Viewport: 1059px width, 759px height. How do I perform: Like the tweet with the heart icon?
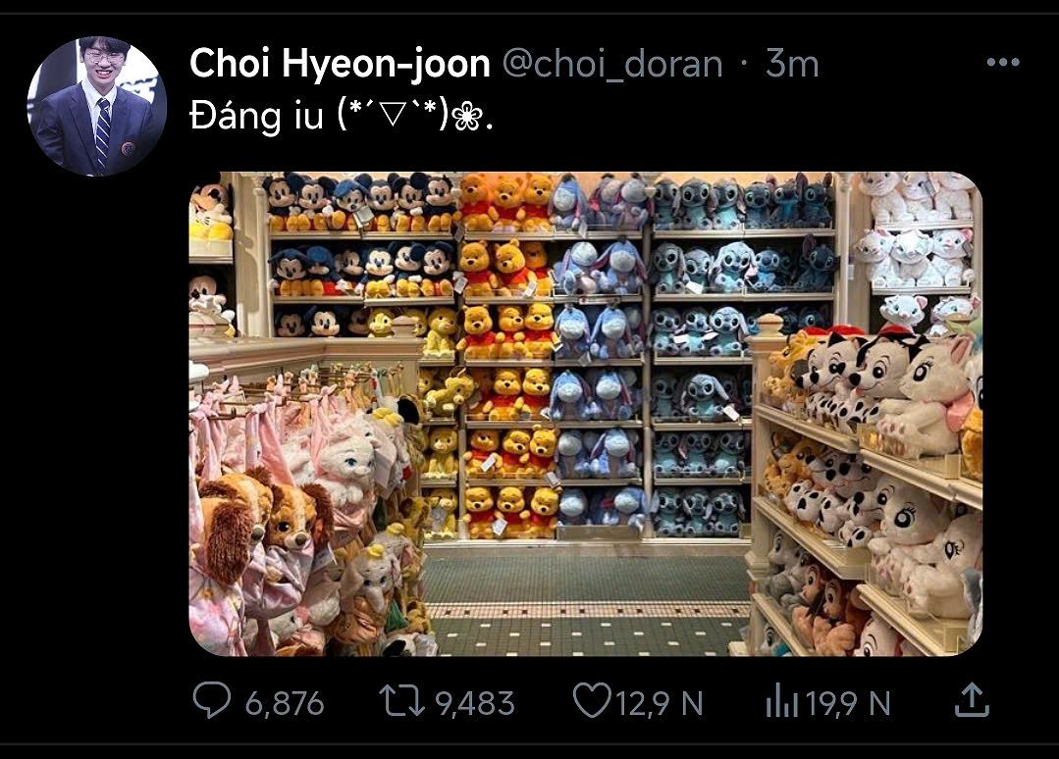592,699
